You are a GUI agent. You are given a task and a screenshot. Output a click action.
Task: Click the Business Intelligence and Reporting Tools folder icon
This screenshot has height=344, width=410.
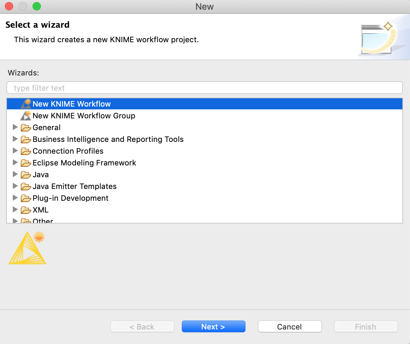26,139
